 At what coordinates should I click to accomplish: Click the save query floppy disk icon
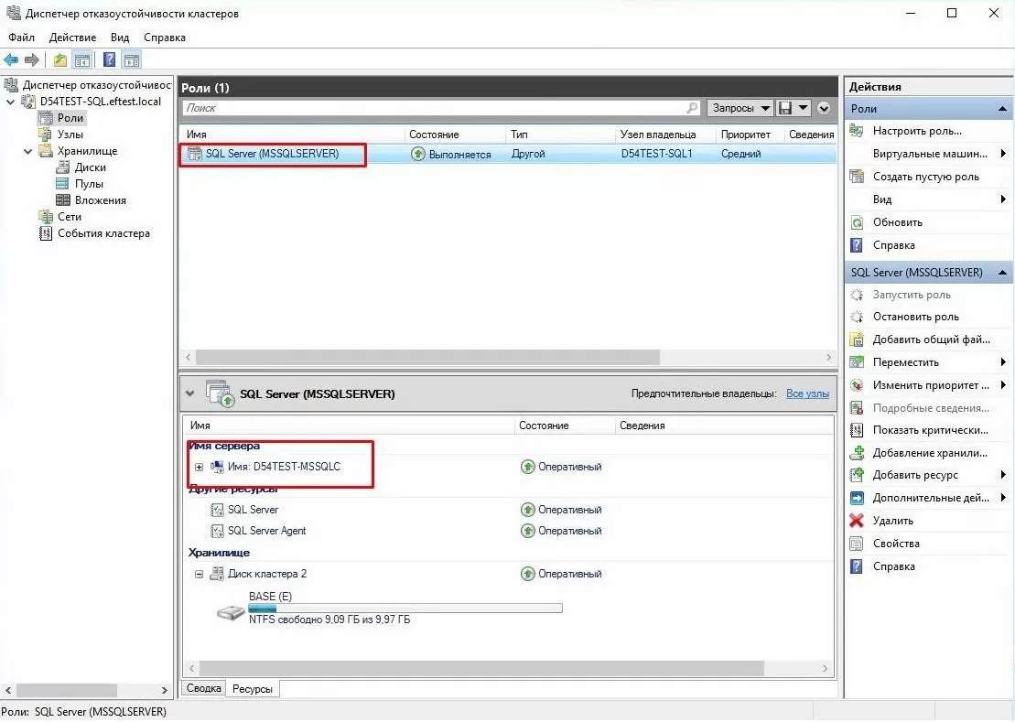785,108
